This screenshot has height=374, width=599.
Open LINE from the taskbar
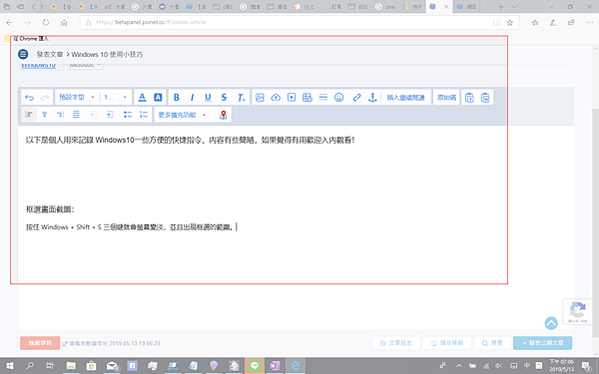click(x=255, y=366)
